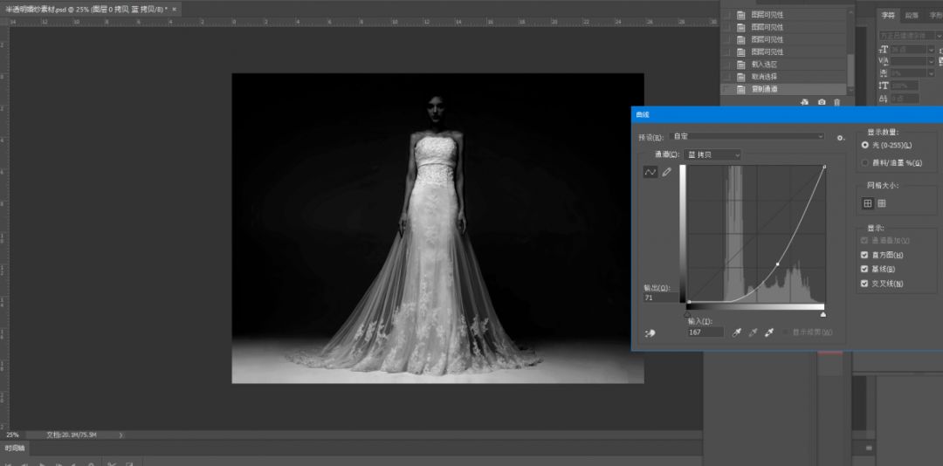Screen dimensions: 943x466
Task: Select the pencil draw-curve tool
Action: (x=667, y=173)
